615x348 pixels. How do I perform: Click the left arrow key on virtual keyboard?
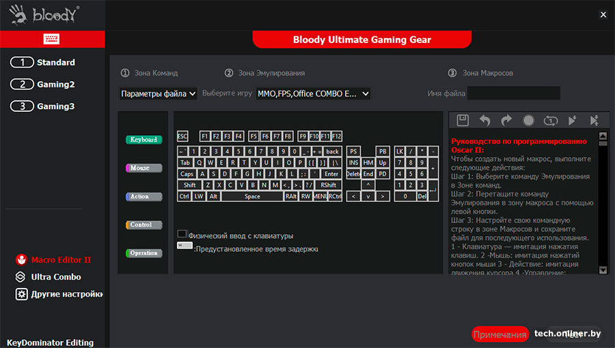tap(353, 197)
